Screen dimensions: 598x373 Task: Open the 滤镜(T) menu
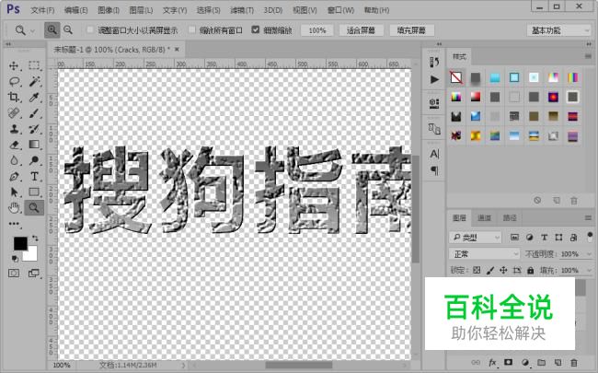click(242, 10)
